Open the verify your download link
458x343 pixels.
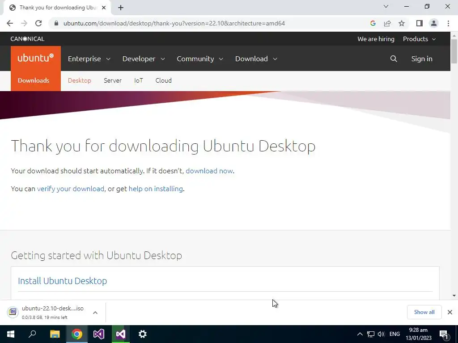(x=70, y=189)
